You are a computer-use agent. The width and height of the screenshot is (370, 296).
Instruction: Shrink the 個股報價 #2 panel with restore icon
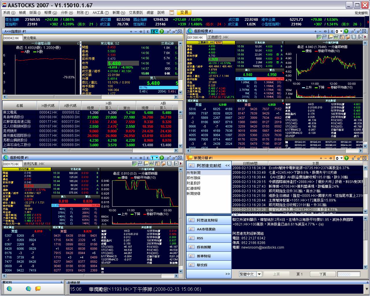(x=354, y=31)
